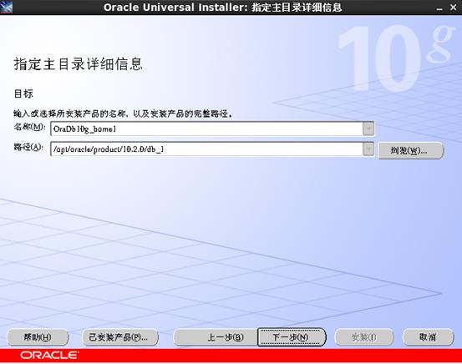This screenshot has height=364, width=462.
Task: Focus the /opt/oracle/product/10.2.0/db_1 path field
Action: (x=207, y=149)
